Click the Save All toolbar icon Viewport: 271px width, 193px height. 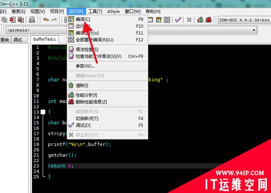pos(4,20)
